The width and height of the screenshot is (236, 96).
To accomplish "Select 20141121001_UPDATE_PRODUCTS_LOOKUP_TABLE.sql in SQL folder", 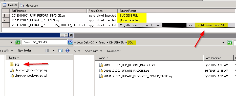I will click(x=136, y=76).
